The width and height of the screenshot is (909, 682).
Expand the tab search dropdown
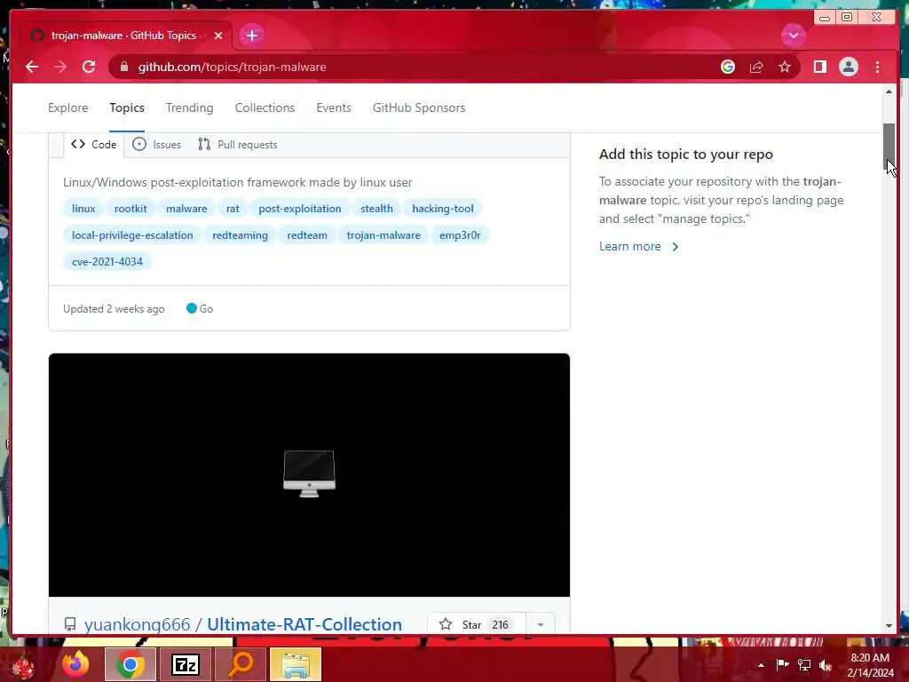click(793, 36)
